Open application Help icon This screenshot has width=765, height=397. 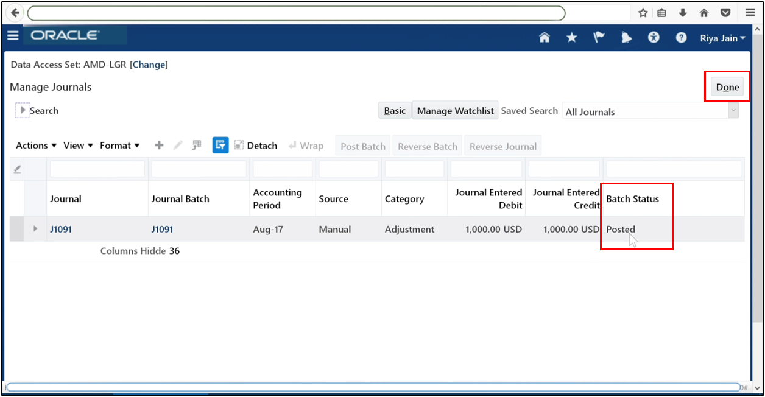(x=681, y=38)
